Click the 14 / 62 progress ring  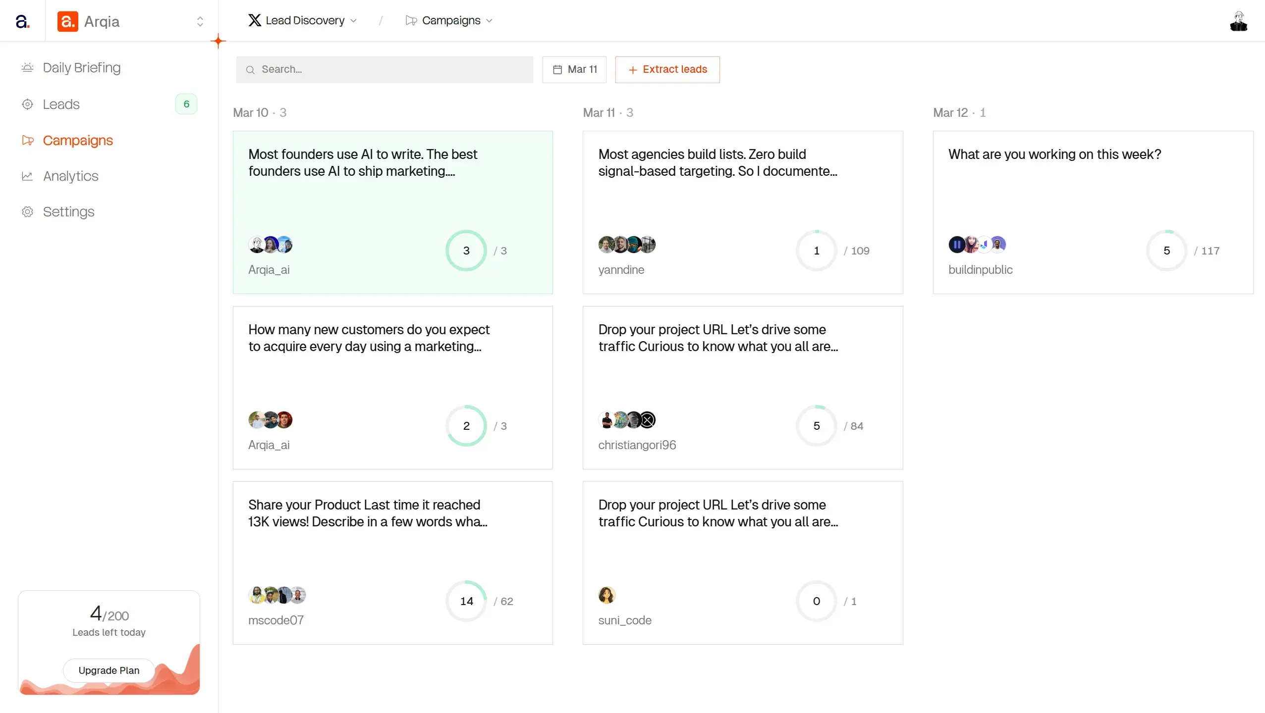click(x=466, y=601)
